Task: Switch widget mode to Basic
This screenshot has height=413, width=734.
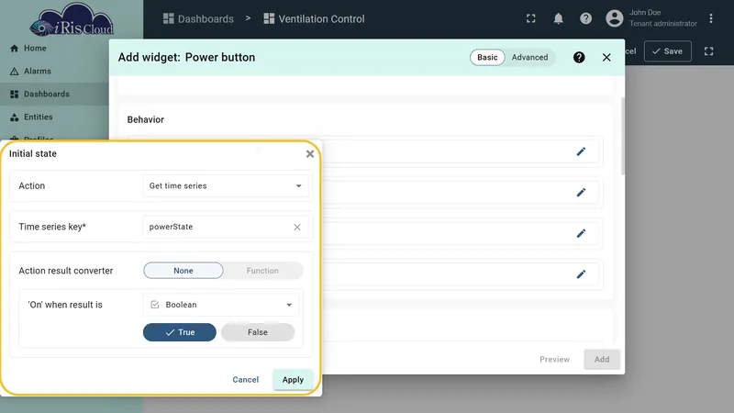Action: [x=487, y=57]
